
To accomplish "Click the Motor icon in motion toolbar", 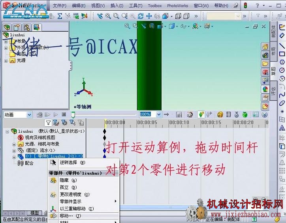I will (x=220, y=114).
